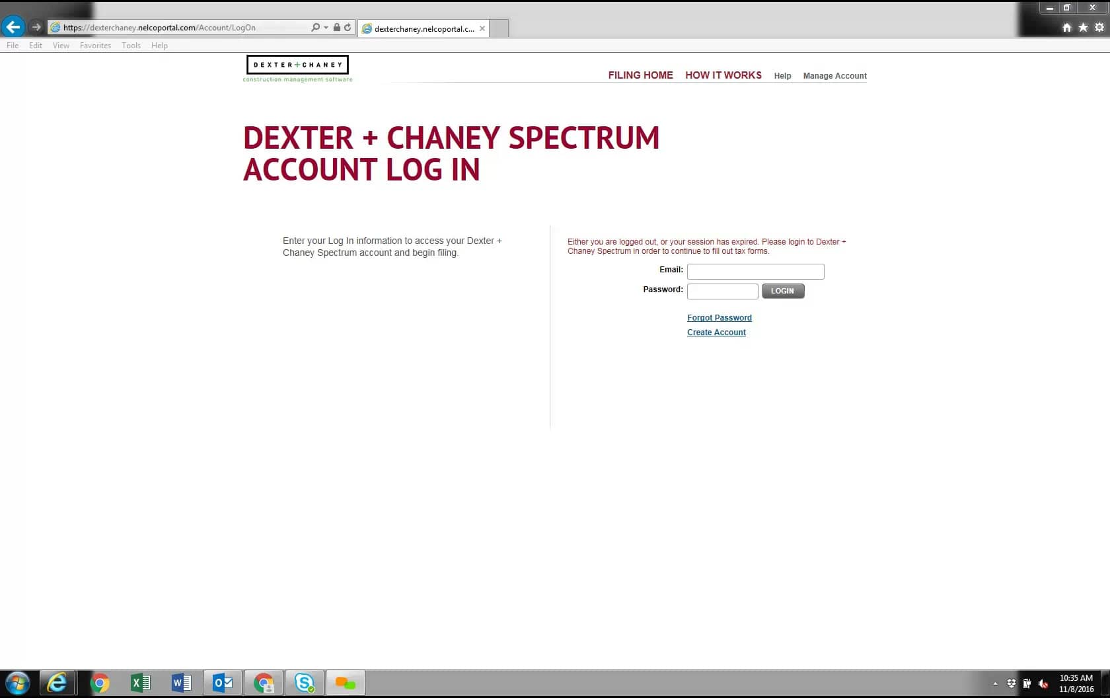1110x698 pixels.
Task: Open Excel from taskbar
Action: [141, 683]
